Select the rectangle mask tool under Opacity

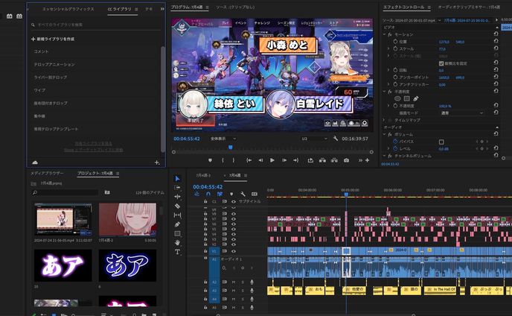click(406, 98)
